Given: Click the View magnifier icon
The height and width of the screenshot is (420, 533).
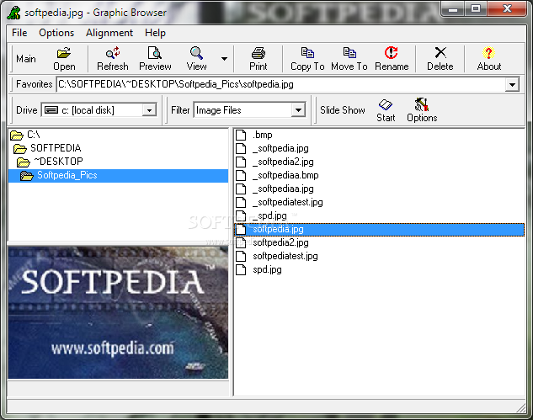Looking at the screenshot, I should point(196,59).
